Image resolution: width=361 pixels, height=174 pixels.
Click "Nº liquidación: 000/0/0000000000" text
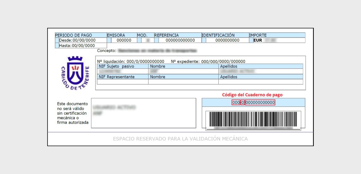[131, 62]
